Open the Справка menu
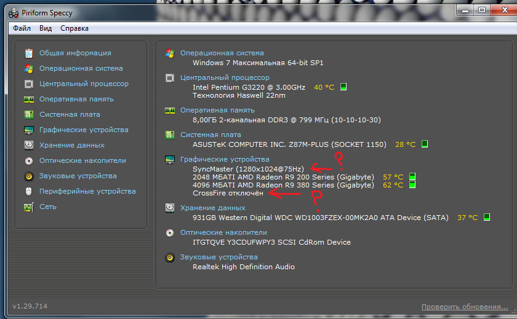Screen dimensions: 517x319 (x=74, y=28)
